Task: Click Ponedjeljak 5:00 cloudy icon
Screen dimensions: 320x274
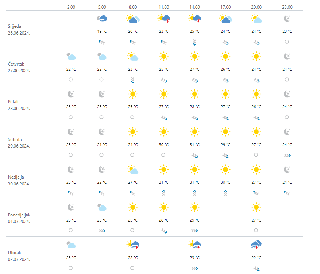Action: click(x=102, y=207)
